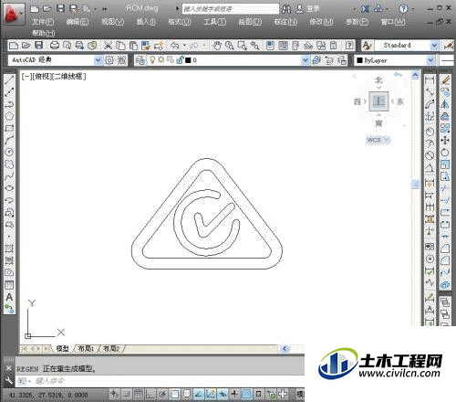Activate the Pan hand tool
Image resolution: width=456 pixels, height=402 pixels.
(217, 46)
